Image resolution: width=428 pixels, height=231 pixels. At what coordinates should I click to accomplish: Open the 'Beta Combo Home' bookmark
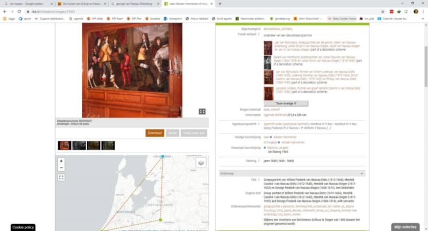[x=342, y=19]
